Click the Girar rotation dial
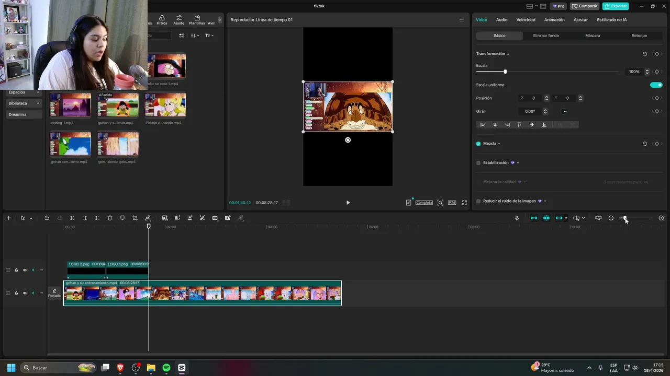Screen dimensions: 670x376 [564, 111]
